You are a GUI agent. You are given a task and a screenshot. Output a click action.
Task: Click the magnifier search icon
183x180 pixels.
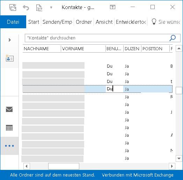pos(173,38)
